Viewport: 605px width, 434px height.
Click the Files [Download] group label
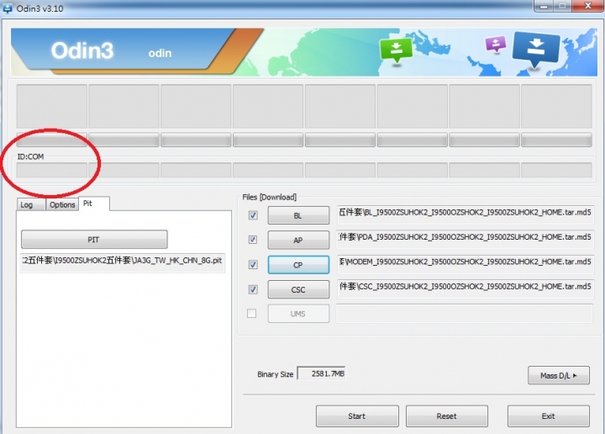tap(270, 198)
